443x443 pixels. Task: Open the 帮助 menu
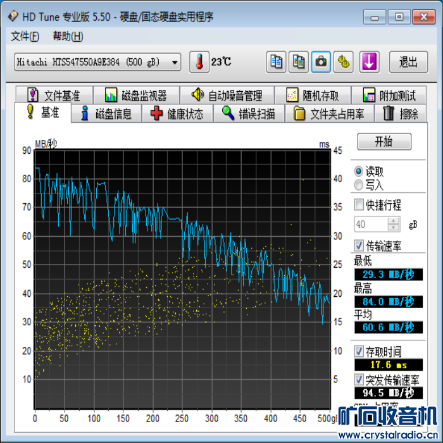point(68,36)
